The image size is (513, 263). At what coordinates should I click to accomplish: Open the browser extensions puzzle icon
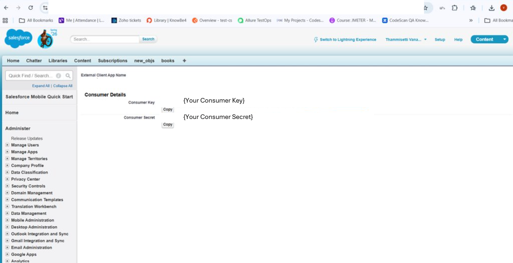[x=455, y=8]
